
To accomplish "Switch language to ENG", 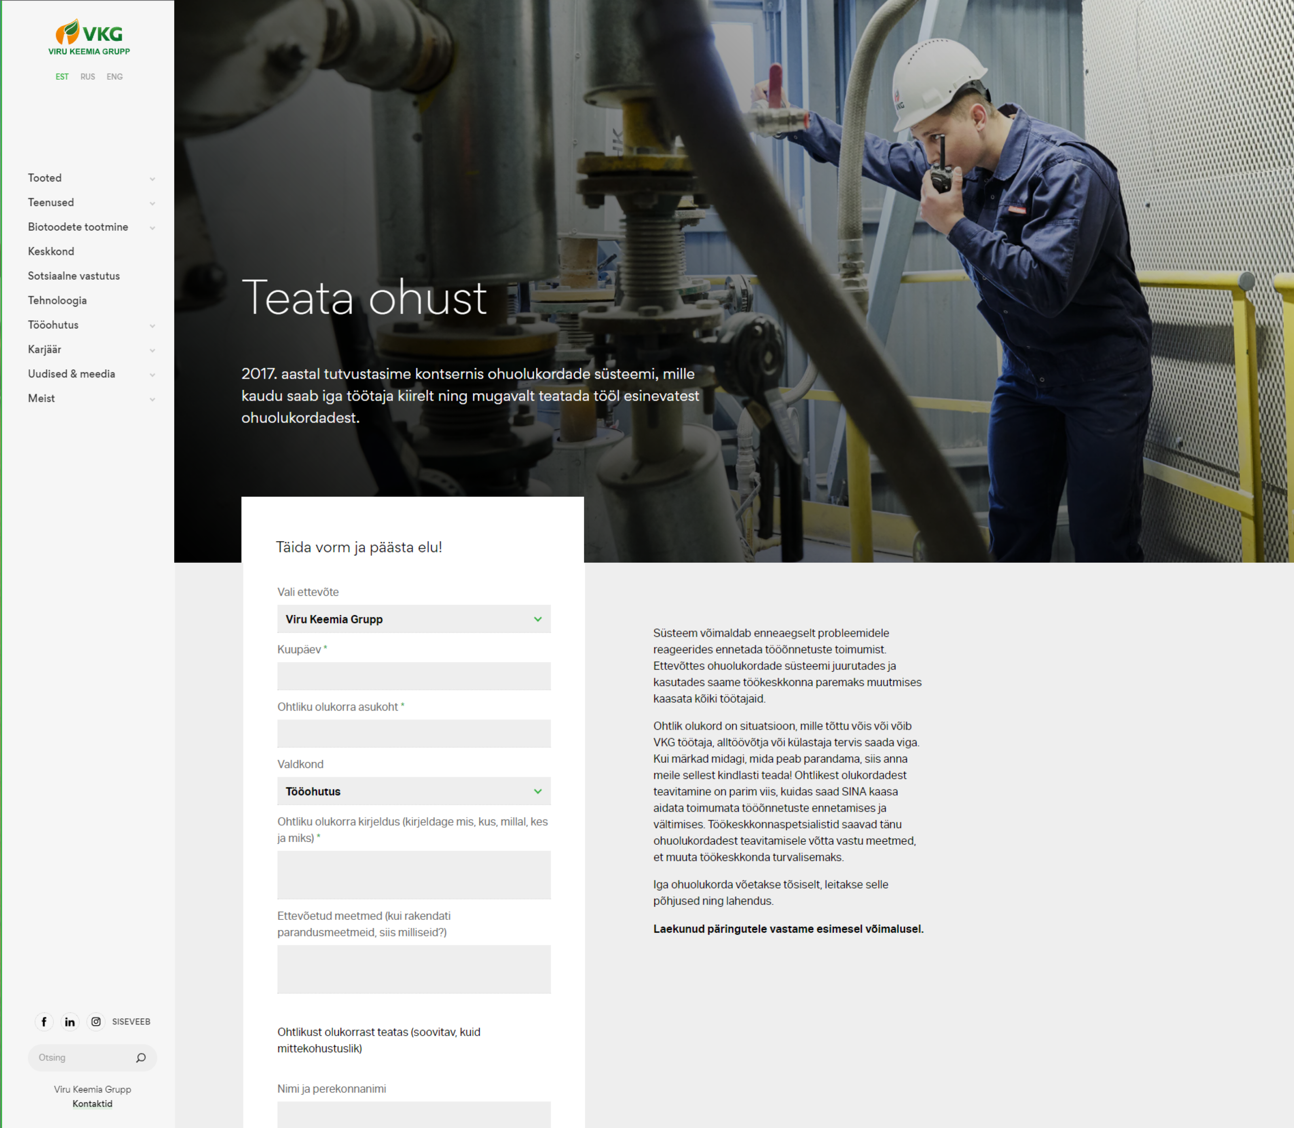I will (114, 77).
